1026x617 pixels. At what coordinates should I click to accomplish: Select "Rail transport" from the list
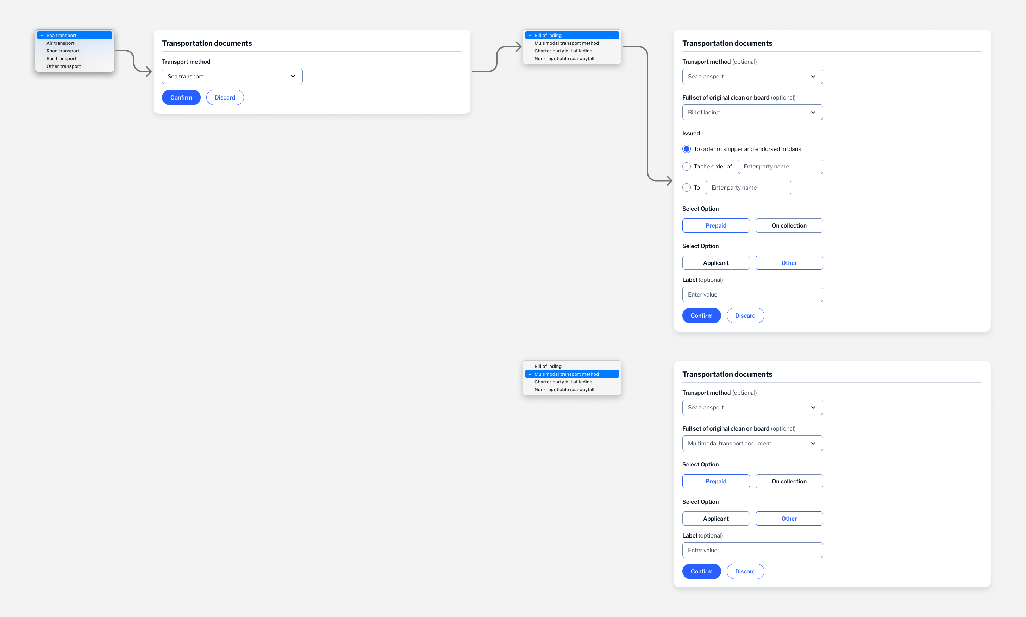pos(61,58)
